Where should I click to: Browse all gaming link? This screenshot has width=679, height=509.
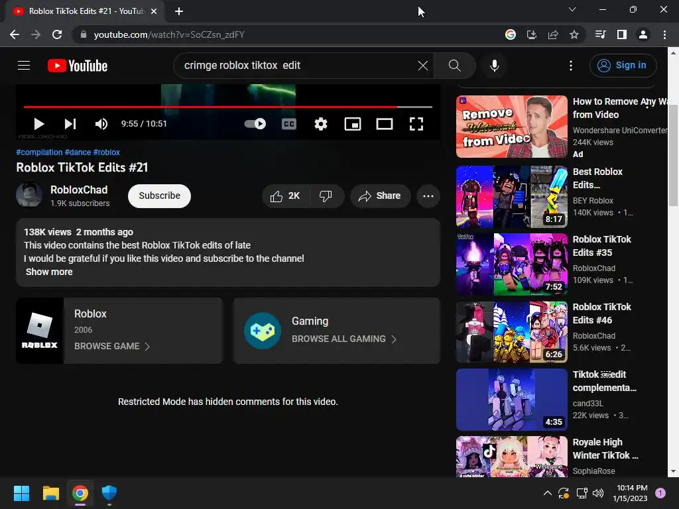pyautogui.click(x=344, y=339)
